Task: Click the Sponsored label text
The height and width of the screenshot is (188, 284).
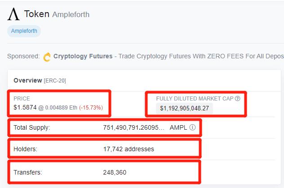Action: coord(23,56)
